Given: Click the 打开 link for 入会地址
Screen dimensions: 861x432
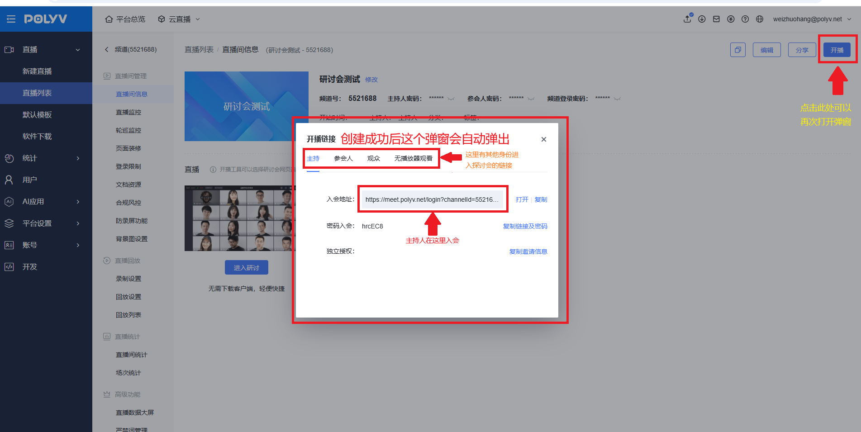Looking at the screenshot, I should (x=522, y=199).
